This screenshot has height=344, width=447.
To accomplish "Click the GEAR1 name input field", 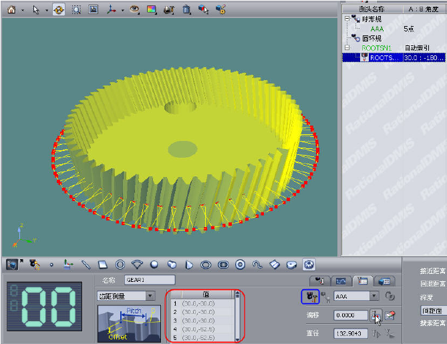I will point(149,280).
